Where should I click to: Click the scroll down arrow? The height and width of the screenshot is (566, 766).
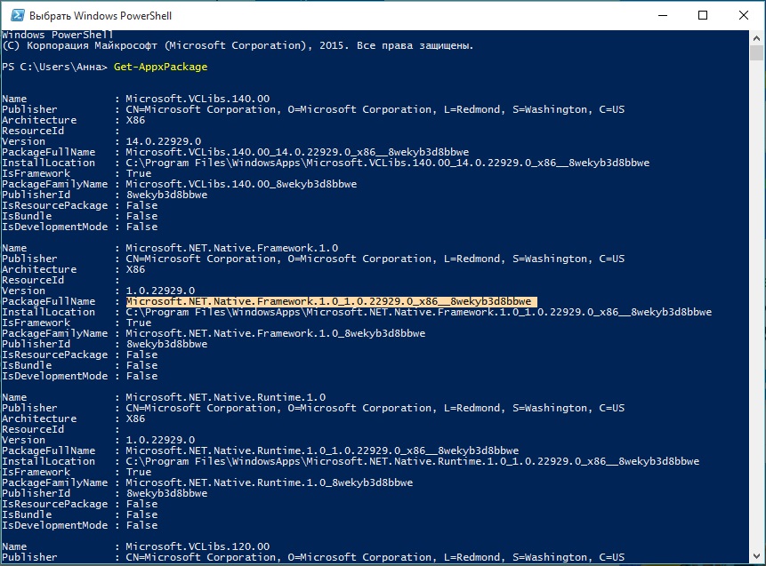point(757,557)
